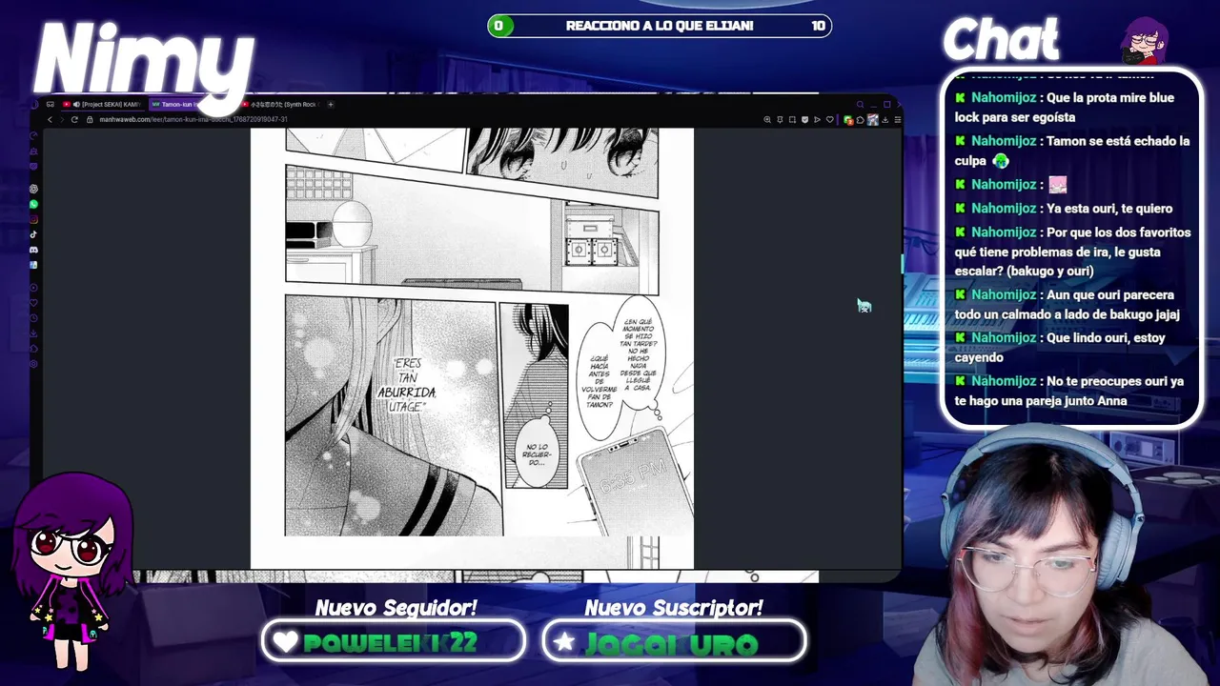This screenshot has height=686, width=1220.
Task: Open the sidebar Player icon
Action: point(33,288)
